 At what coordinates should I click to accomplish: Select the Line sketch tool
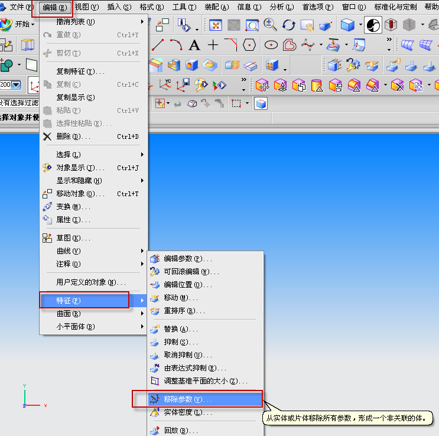click(158, 45)
